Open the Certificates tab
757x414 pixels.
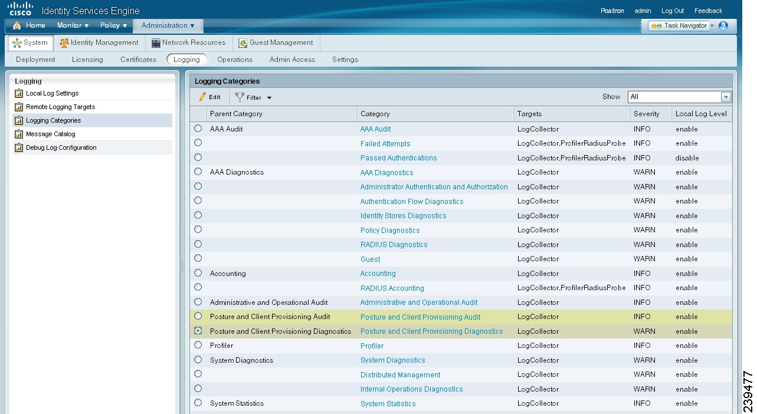point(138,60)
